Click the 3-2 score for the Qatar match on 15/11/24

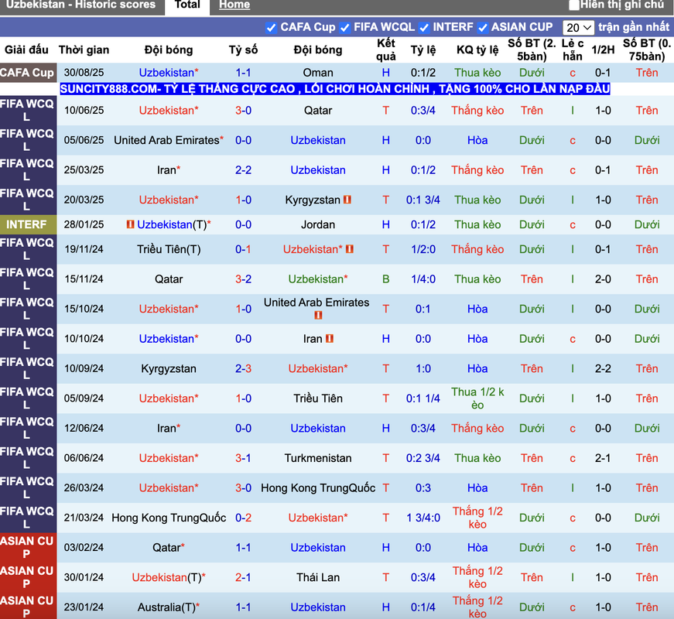[x=243, y=279]
